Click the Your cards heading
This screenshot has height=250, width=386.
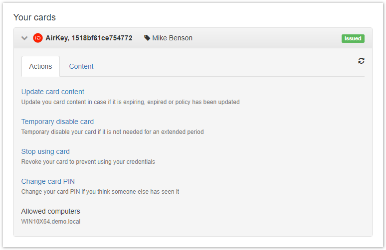[34, 17]
